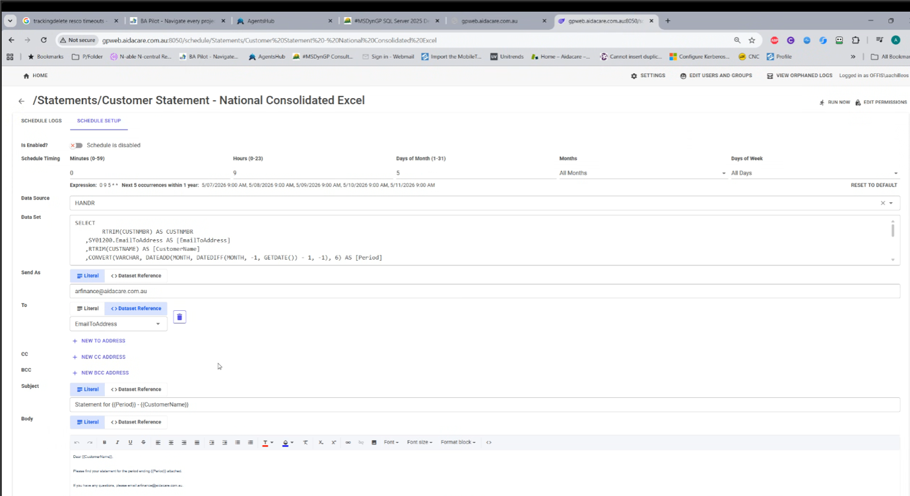Click the superscript icon in Body toolbar

[334, 443]
